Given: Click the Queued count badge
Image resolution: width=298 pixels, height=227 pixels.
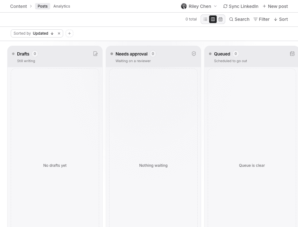Looking at the screenshot, I should click(236, 54).
